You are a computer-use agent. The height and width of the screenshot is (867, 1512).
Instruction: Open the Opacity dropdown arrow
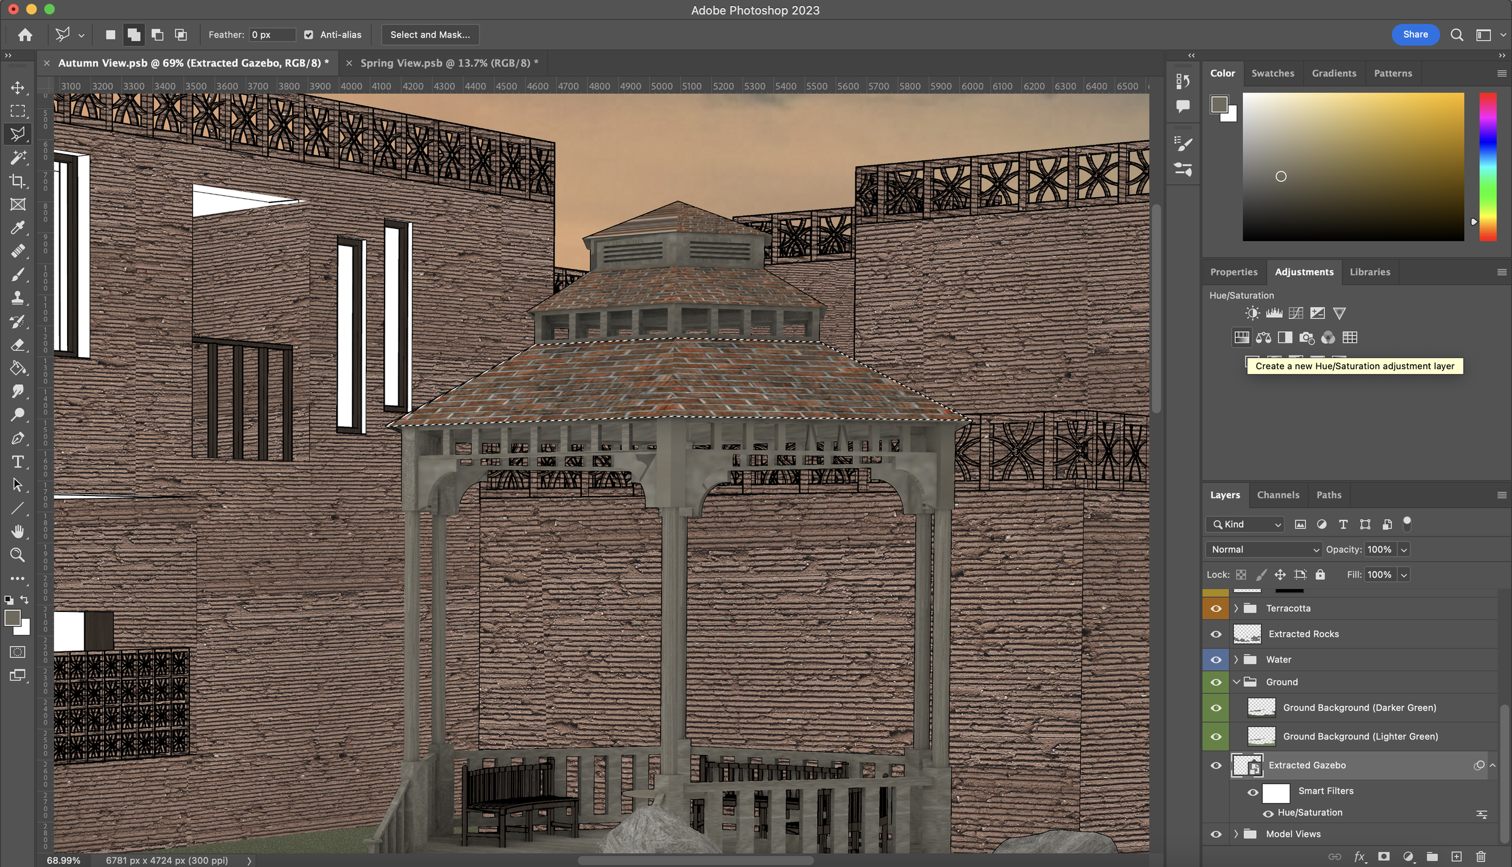pyautogui.click(x=1404, y=550)
